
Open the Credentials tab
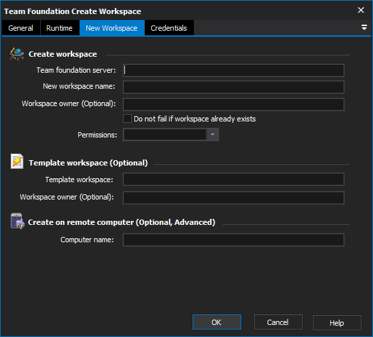[169, 28]
